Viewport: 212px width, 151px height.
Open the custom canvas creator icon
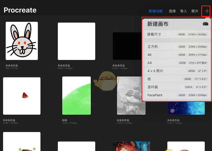(205, 24)
